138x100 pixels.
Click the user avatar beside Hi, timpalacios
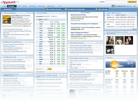(113, 6)
